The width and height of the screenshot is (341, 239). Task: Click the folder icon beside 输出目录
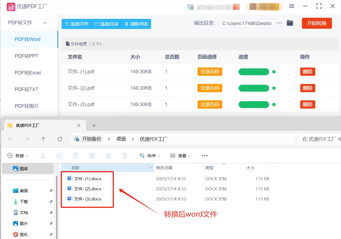pos(290,23)
